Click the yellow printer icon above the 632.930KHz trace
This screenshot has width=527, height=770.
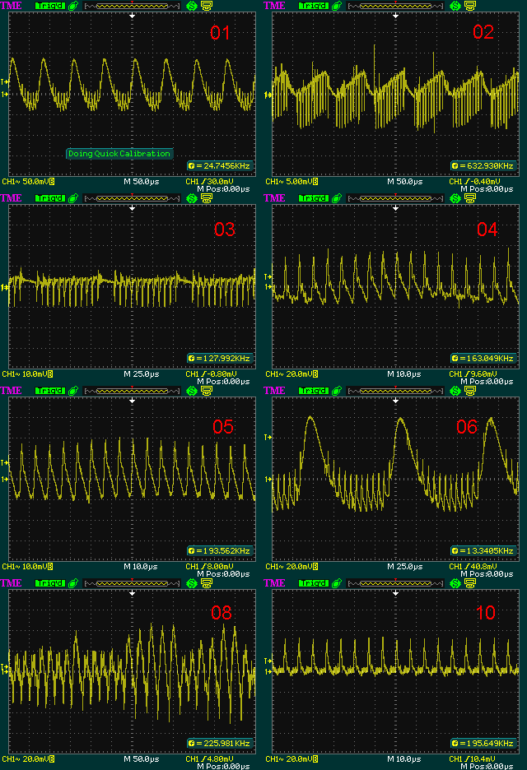point(470,6)
